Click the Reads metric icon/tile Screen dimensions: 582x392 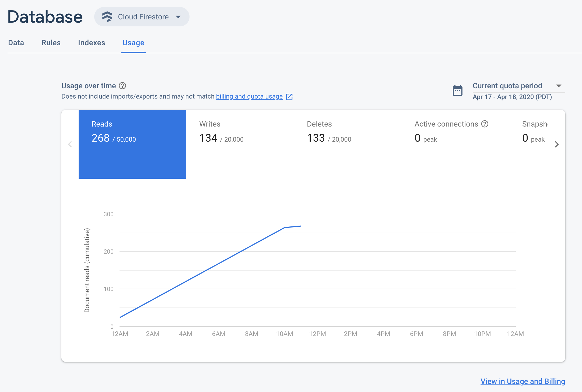coord(132,144)
